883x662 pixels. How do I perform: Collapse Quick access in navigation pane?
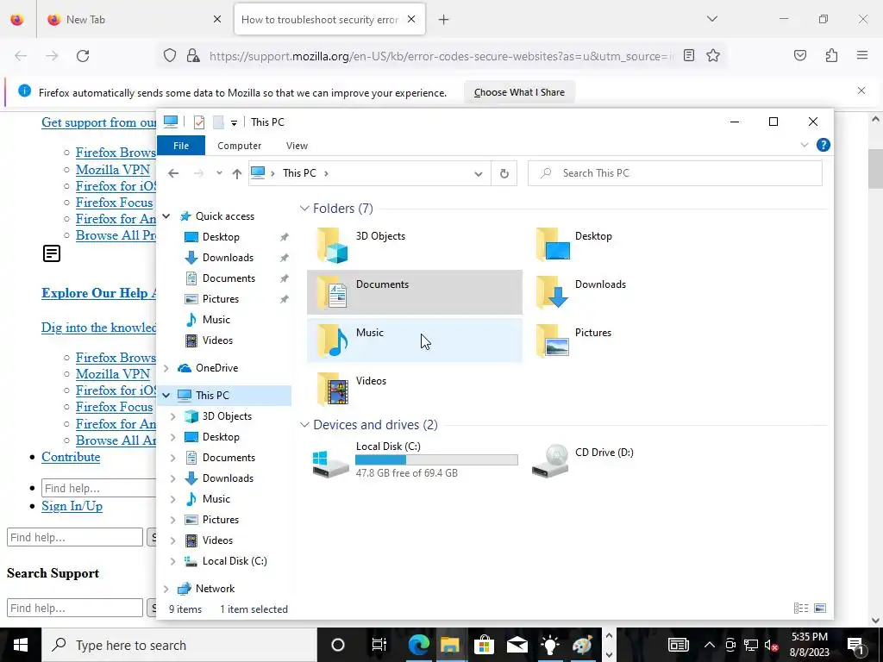(x=166, y=216)
